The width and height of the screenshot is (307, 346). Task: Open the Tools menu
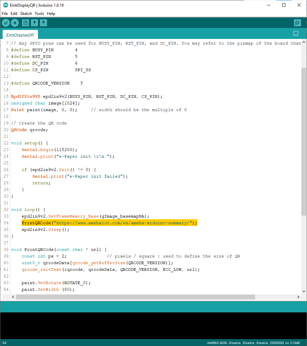coord(39,14)
